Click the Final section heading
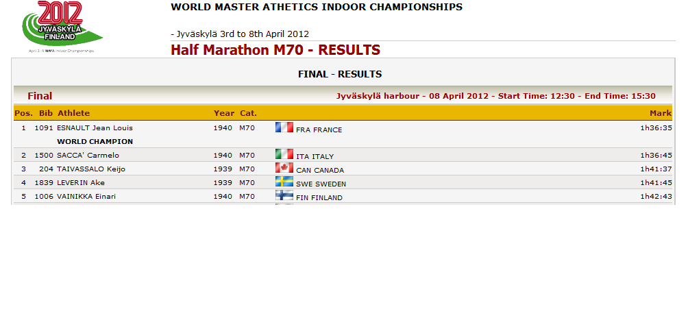Image resolution: width=688 pixels, height=329 pixels. coord(40,96)
